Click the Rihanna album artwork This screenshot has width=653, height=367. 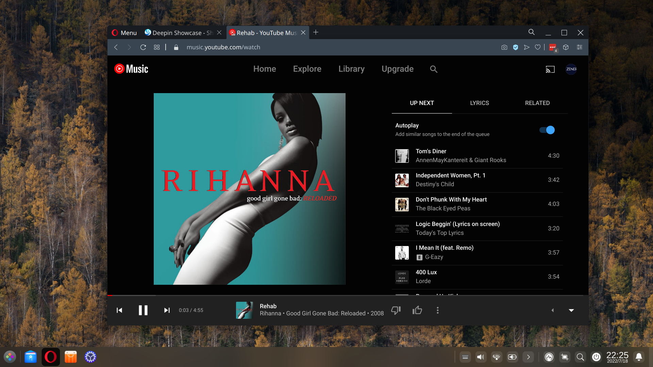point(249,189)
